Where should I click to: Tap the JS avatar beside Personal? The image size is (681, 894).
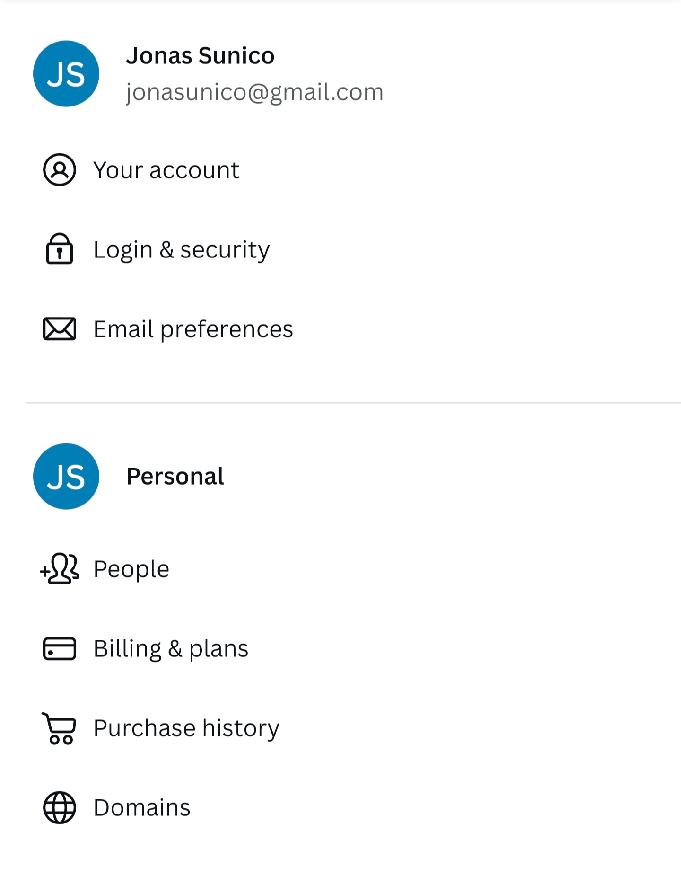click(66, 476)
